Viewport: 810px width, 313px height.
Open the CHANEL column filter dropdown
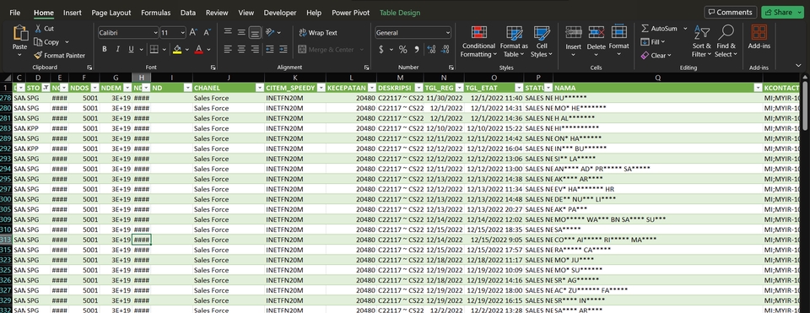point(259,88)
